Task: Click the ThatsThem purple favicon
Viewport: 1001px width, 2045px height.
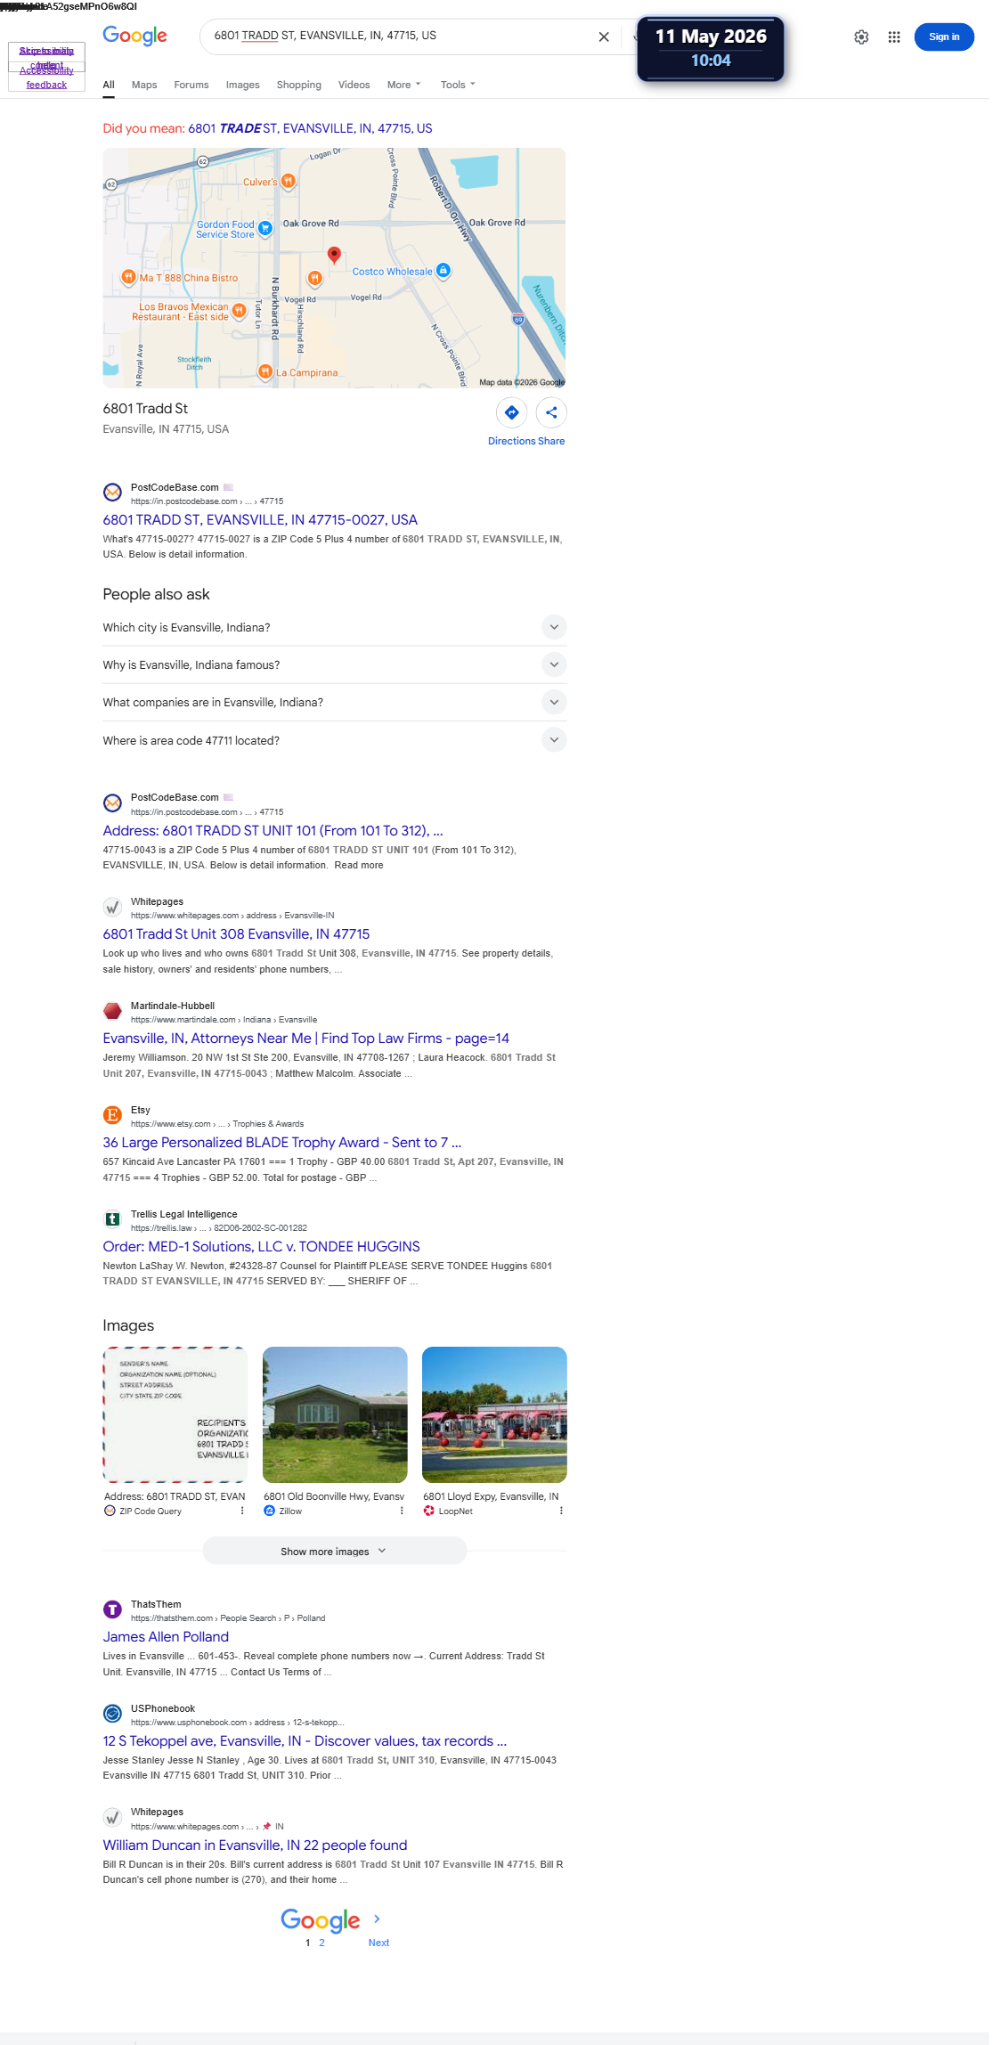Action: click(x=112, y=1609)
